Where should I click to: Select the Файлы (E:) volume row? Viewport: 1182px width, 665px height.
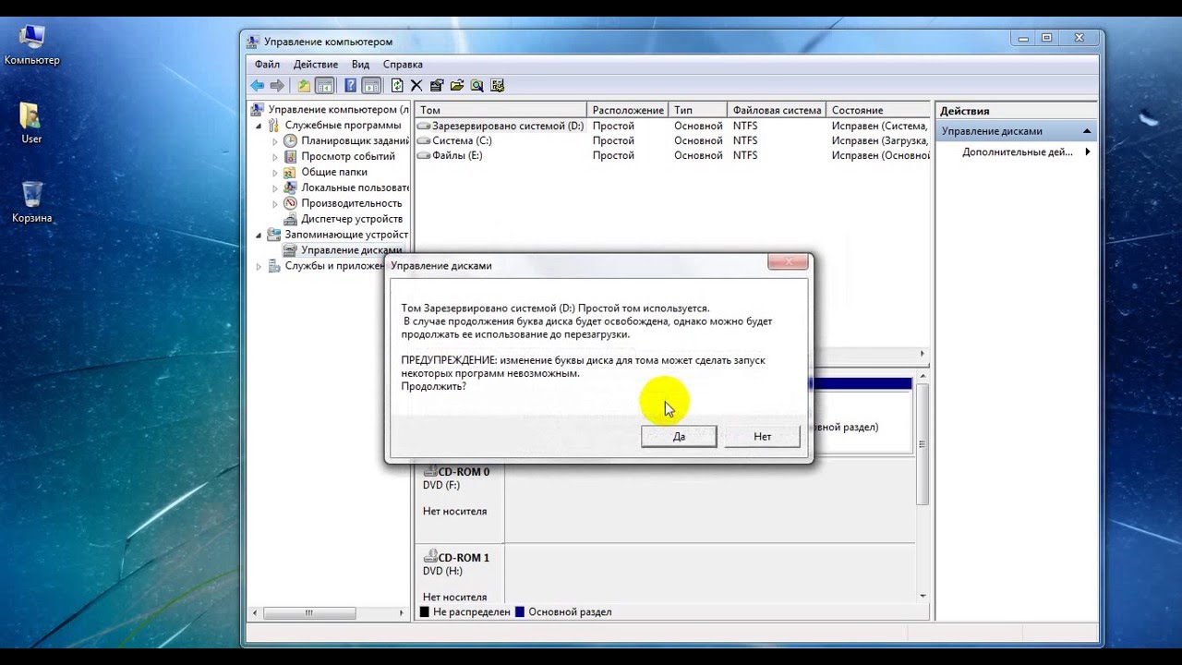coord(672,155)
